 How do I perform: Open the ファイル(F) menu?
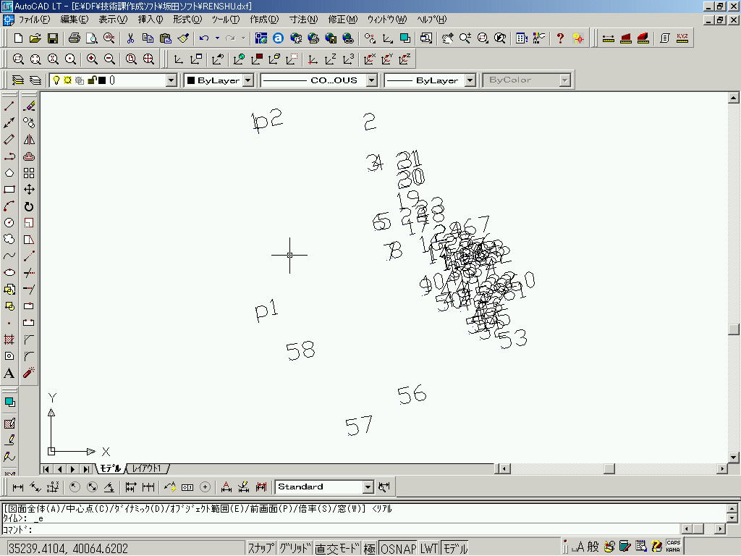34,20
